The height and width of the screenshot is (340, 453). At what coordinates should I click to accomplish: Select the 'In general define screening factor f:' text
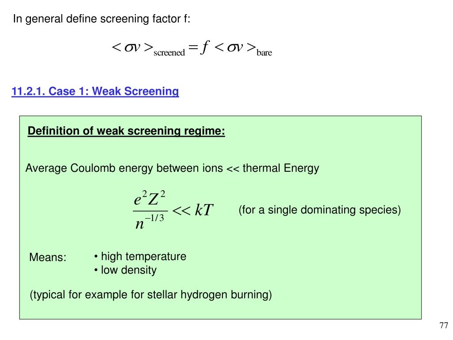coord(102,19)
